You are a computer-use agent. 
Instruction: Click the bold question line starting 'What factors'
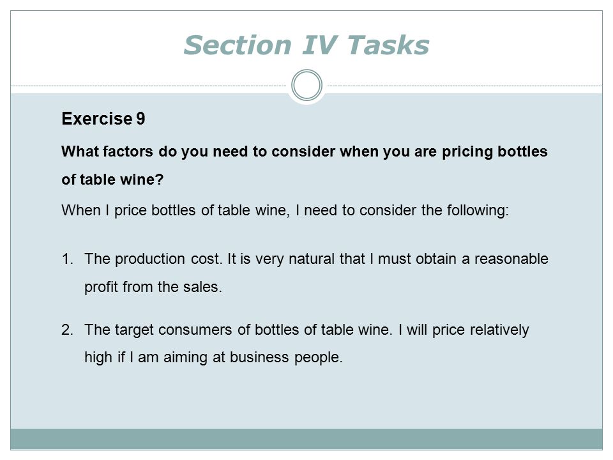point(304,152)
